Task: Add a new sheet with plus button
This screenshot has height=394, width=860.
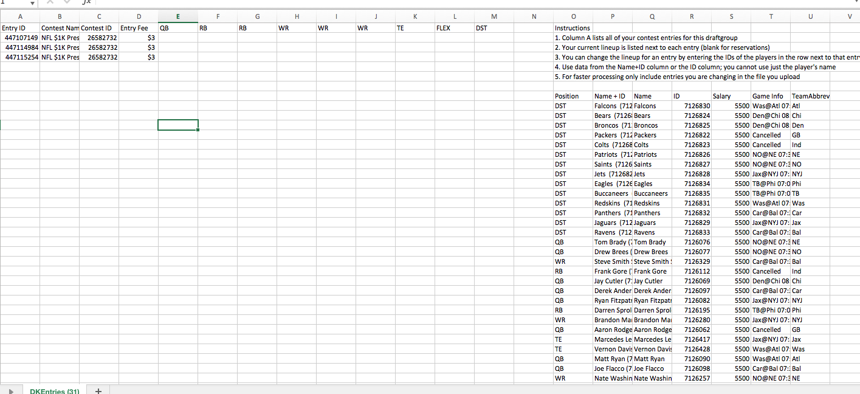Action: tap(99, 391)
